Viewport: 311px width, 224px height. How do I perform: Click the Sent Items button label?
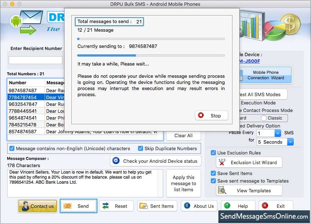click(x=162, y=206)
